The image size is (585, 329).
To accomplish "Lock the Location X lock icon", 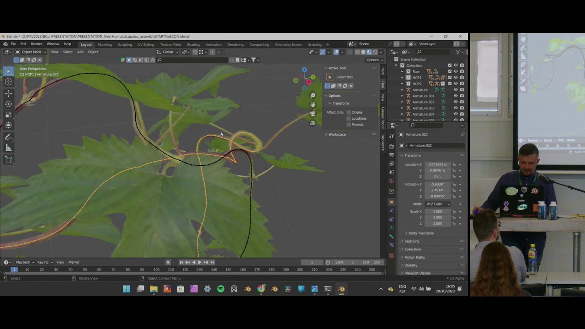I will point(454,164).
